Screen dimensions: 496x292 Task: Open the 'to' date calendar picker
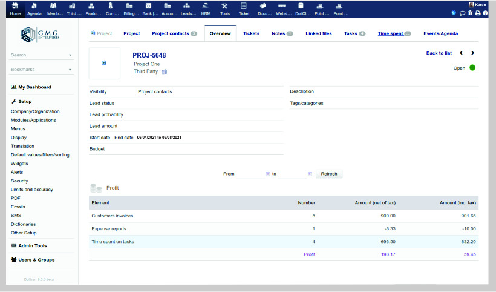click(x=310, y=174)
